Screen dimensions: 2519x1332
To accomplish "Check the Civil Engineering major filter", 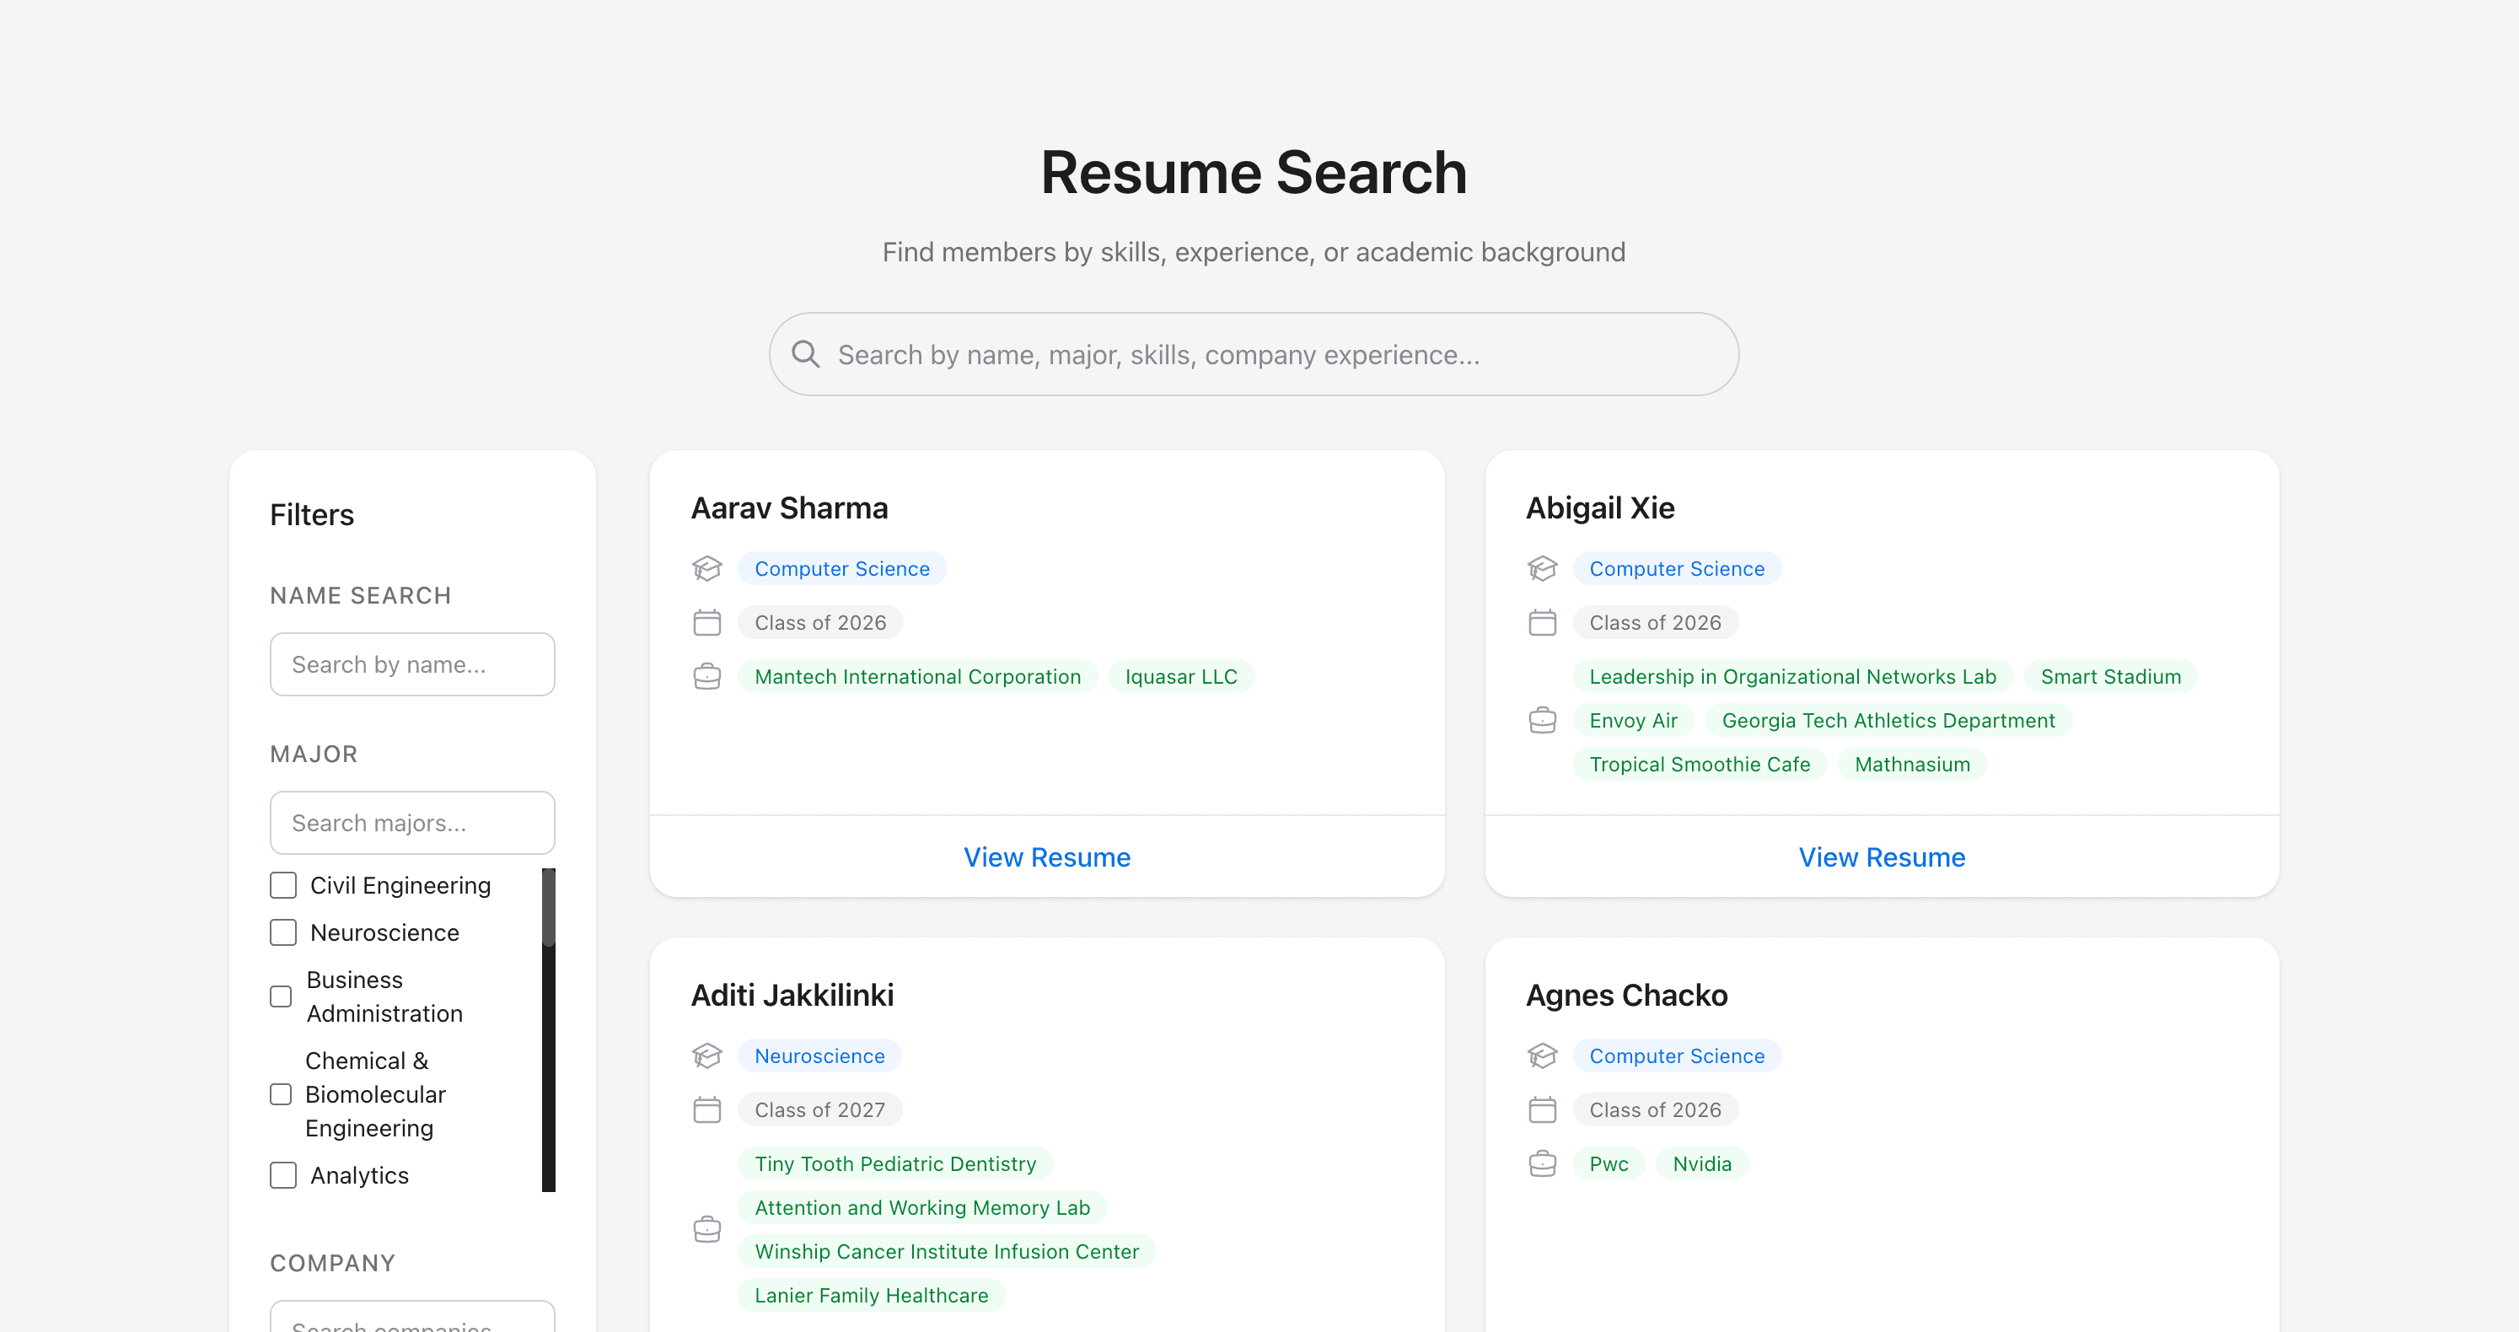I will [282, 885].
